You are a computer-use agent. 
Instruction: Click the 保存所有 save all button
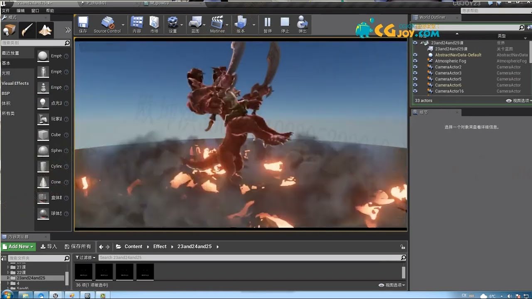(x=78, y=247)
